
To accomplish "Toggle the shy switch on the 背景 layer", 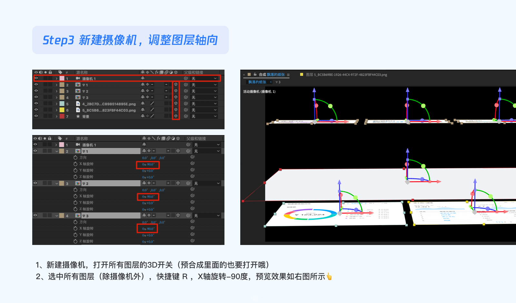I will click(x=143, y=116).
